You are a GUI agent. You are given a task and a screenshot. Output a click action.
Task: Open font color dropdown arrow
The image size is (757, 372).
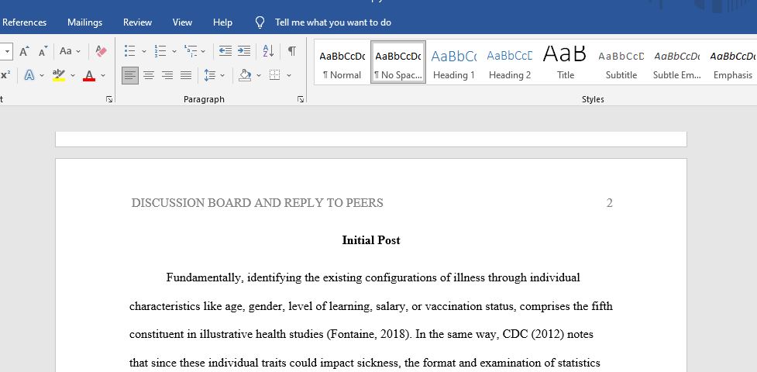tap(102, 76)
